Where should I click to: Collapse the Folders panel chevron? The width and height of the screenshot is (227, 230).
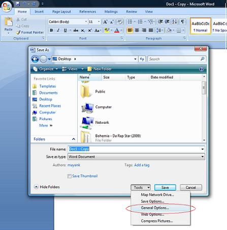(x=74, y=139)
